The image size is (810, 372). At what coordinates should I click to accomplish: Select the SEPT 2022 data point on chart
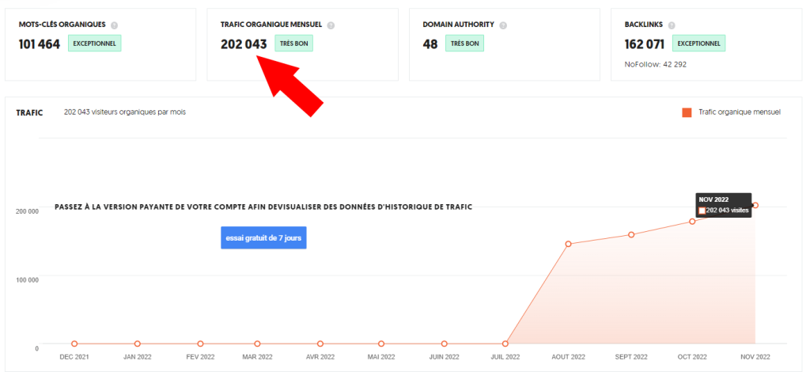631,234
